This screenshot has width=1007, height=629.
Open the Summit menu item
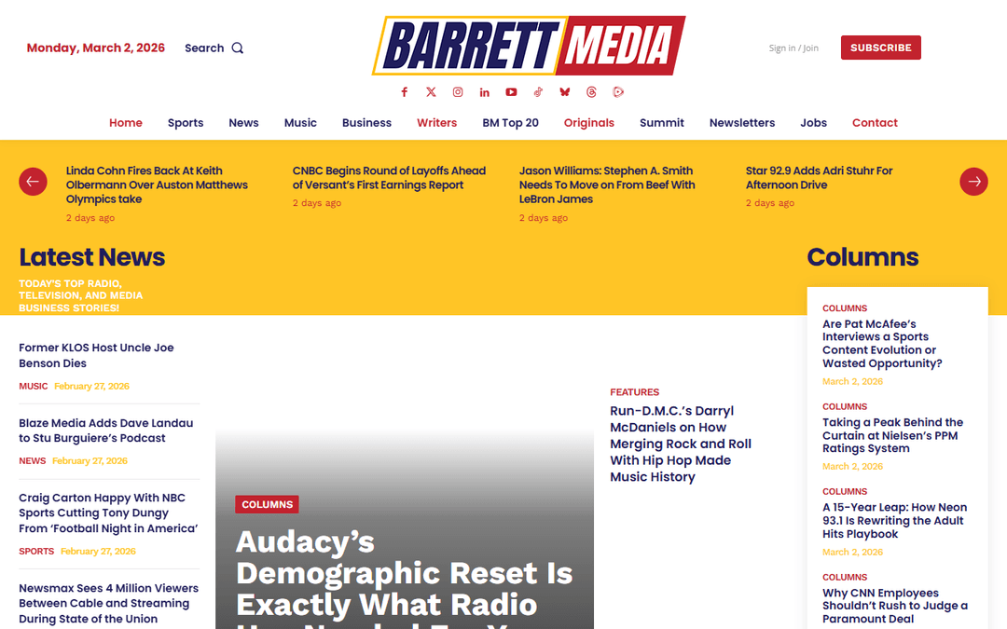[661, 123]
